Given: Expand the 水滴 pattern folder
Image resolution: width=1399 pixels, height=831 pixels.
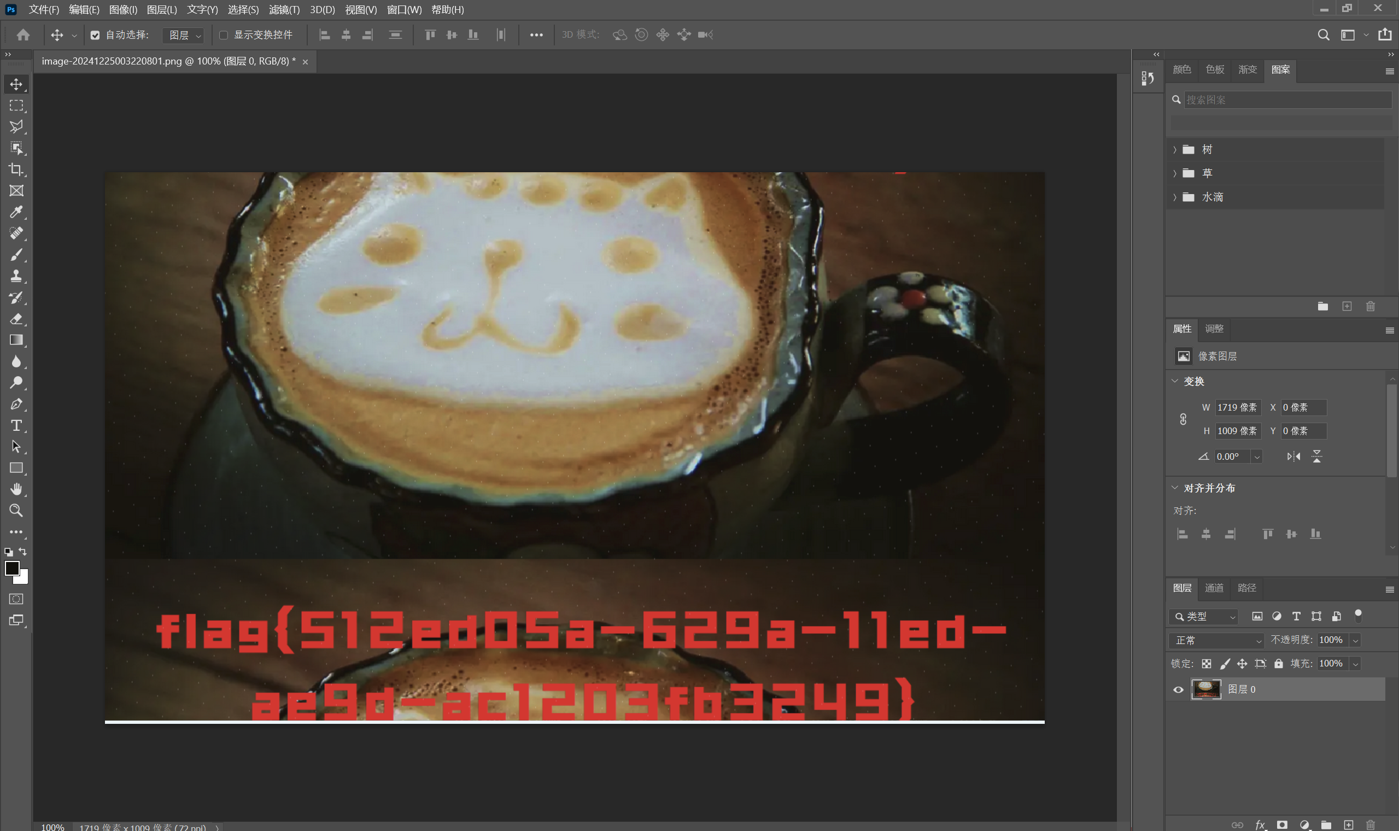Looking at the screenshot, I should [x=1174, y=197].
